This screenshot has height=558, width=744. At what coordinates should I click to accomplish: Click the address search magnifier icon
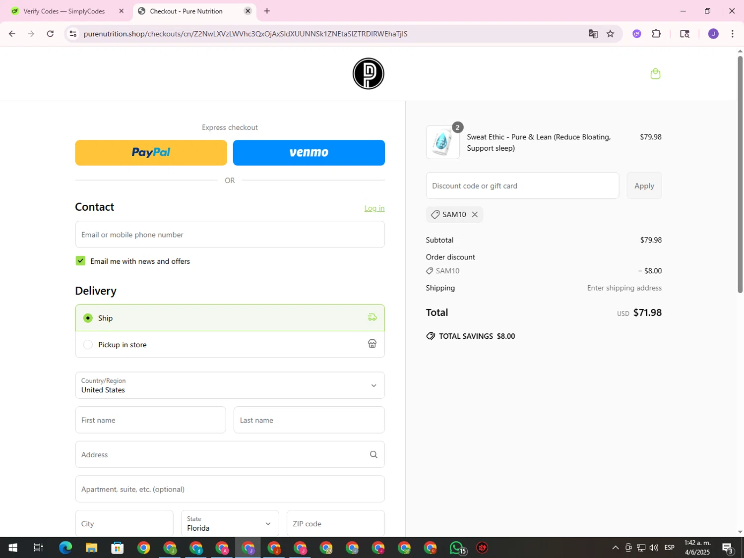click(x=373, y=454)
